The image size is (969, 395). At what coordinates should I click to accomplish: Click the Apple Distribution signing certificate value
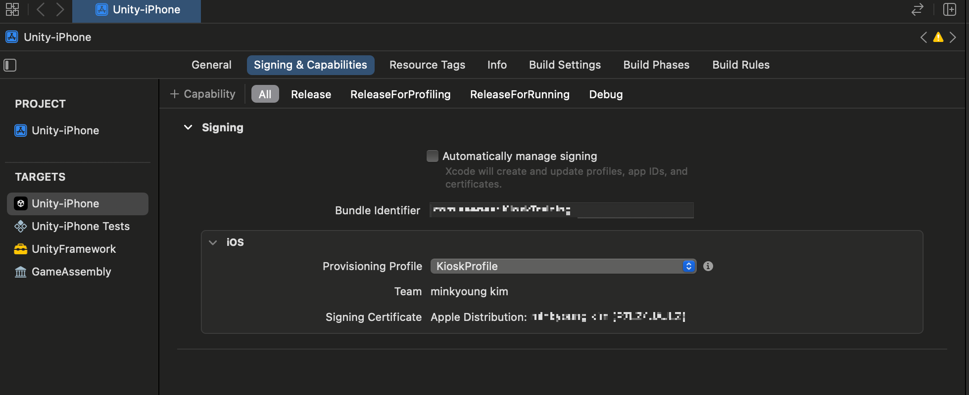pos(558,317)
